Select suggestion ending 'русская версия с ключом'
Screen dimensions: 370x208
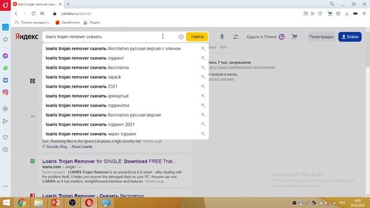pos(125,49)
